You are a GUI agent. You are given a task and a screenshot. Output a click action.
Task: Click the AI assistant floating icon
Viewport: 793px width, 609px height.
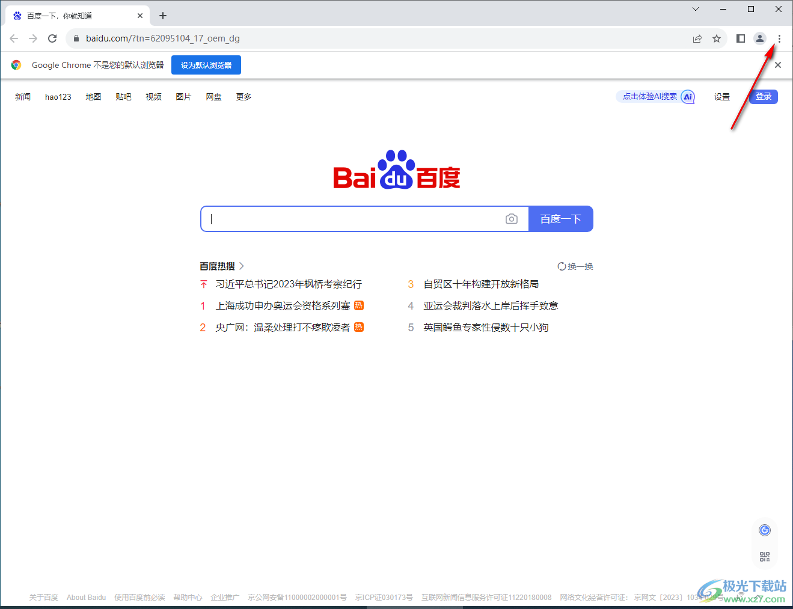tap(765, 530)
